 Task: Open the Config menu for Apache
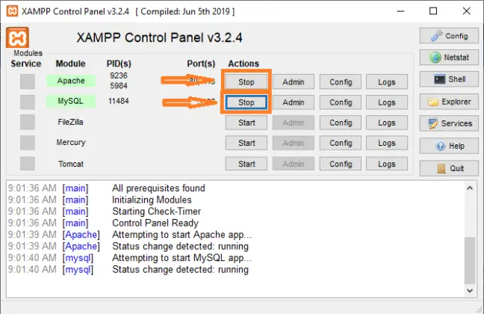(341, 81)
